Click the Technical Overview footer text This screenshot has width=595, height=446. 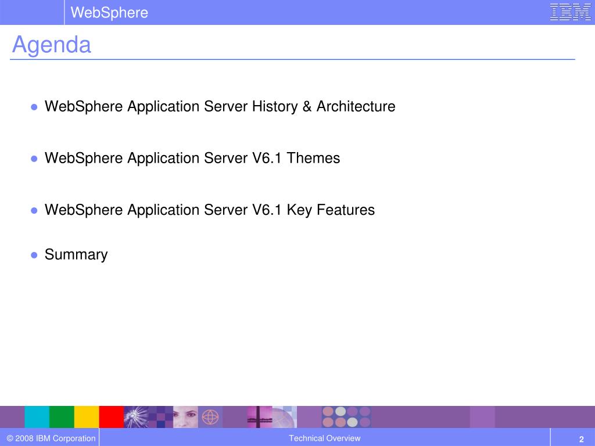pyautogui.click(x=325, y=438)
